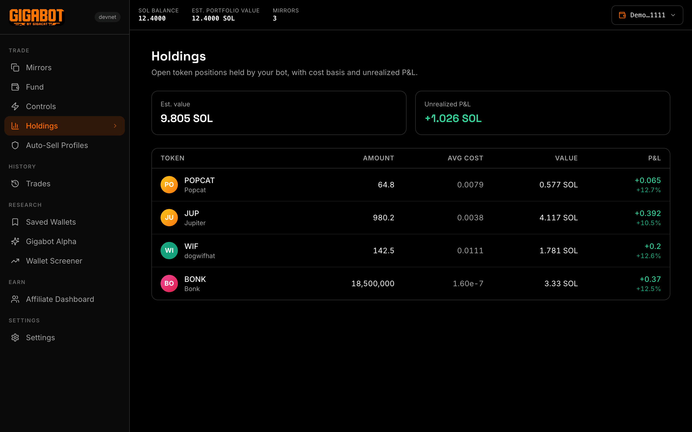Viewport: 692px width, 432px height.
Task: Click the Affiliate Dashboard people icon
Action: click(x=15, y=299)
